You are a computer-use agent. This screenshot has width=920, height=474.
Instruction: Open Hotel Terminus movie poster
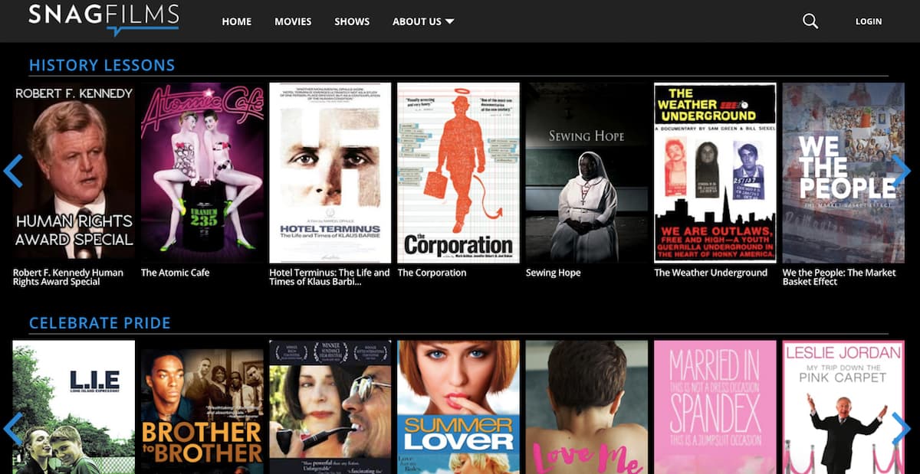[330, 172]
